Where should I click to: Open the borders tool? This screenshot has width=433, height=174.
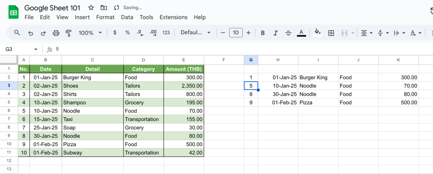click(331, 33)
